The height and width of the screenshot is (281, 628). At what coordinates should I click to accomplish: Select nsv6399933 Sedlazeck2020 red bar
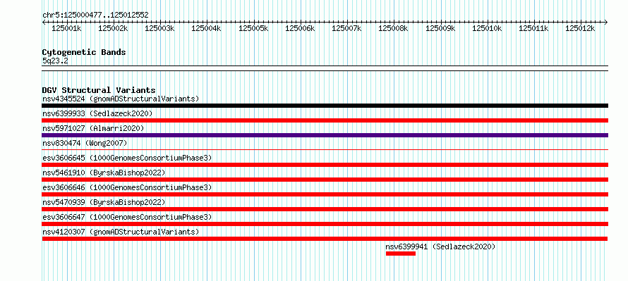[325, 120]
